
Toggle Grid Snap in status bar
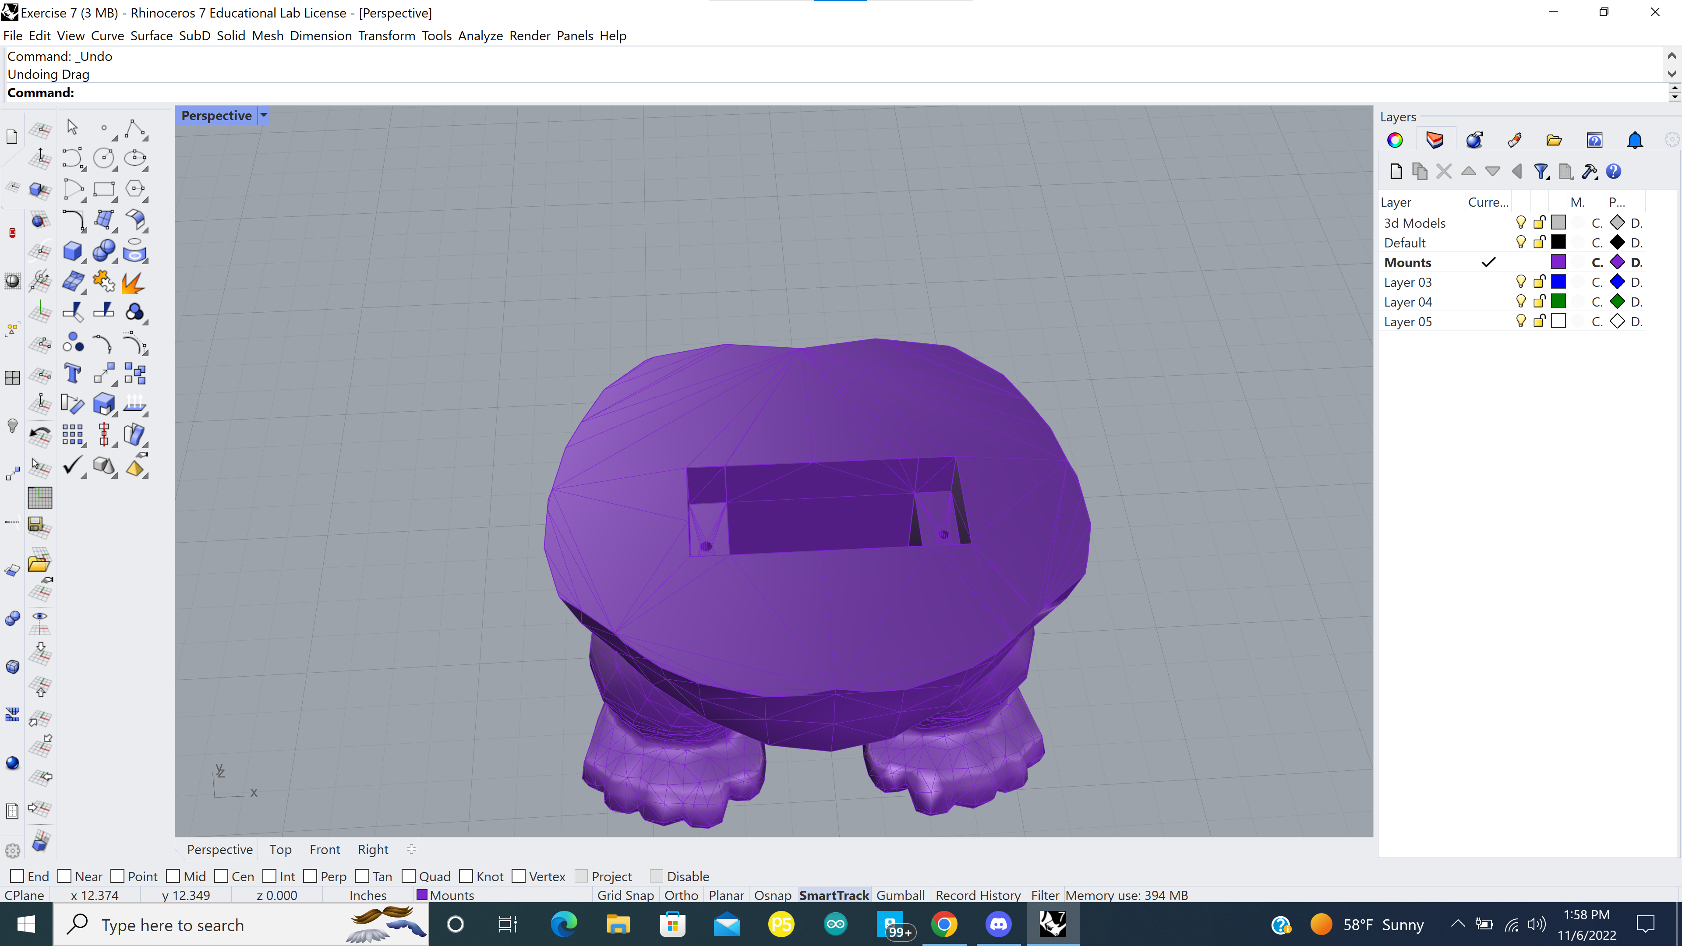pyautogui.click(x=625, y=895)
